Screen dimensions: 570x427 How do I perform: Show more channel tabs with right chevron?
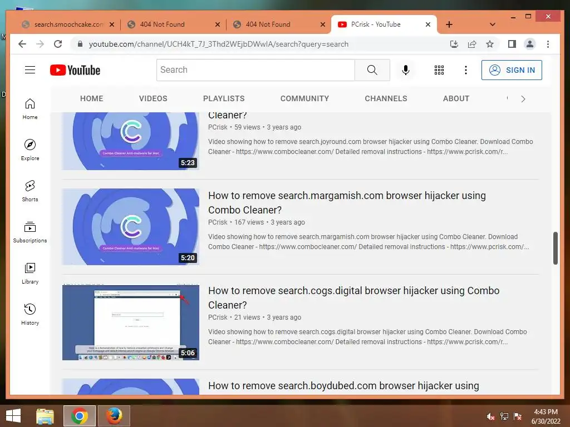[523, 99]
